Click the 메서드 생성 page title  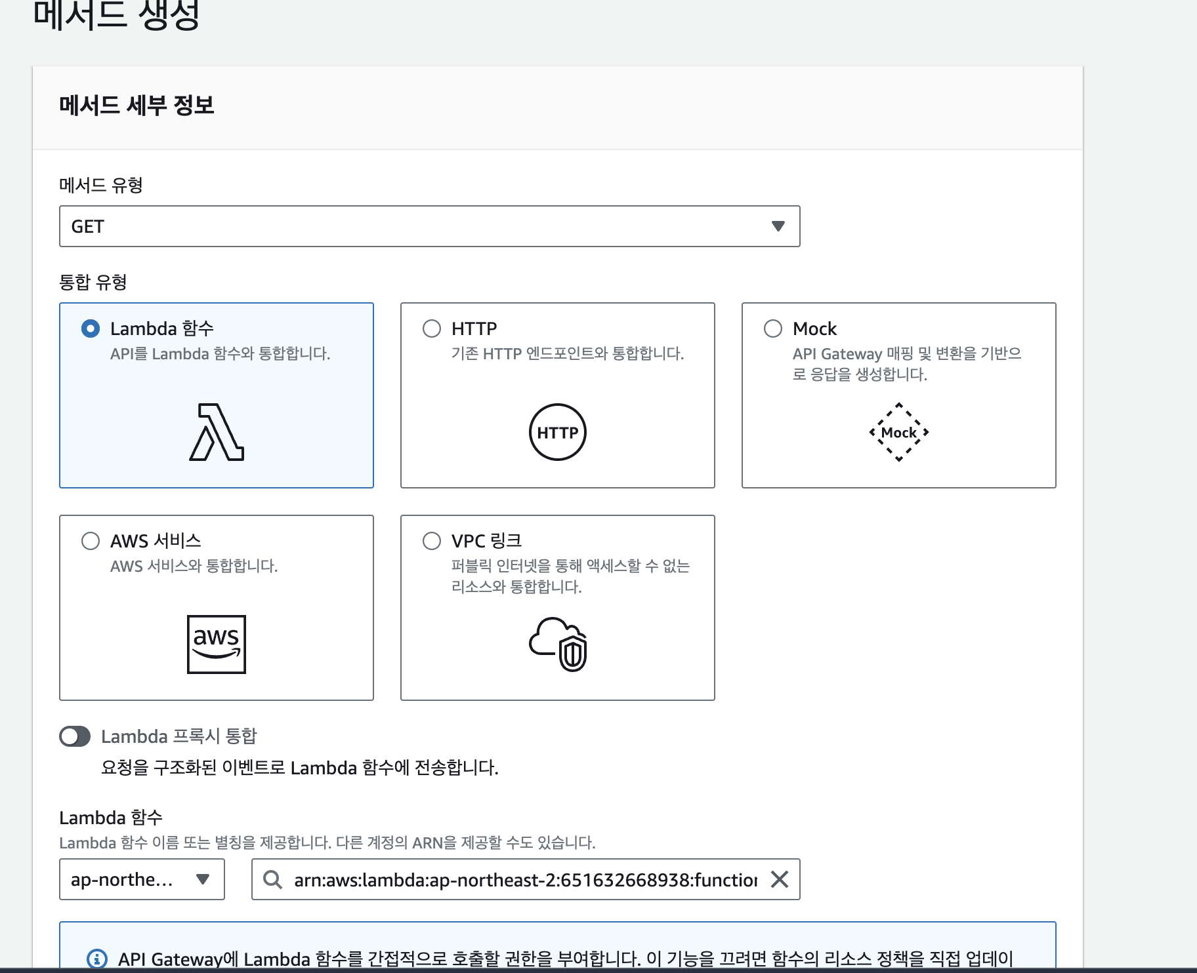[117, 14]
